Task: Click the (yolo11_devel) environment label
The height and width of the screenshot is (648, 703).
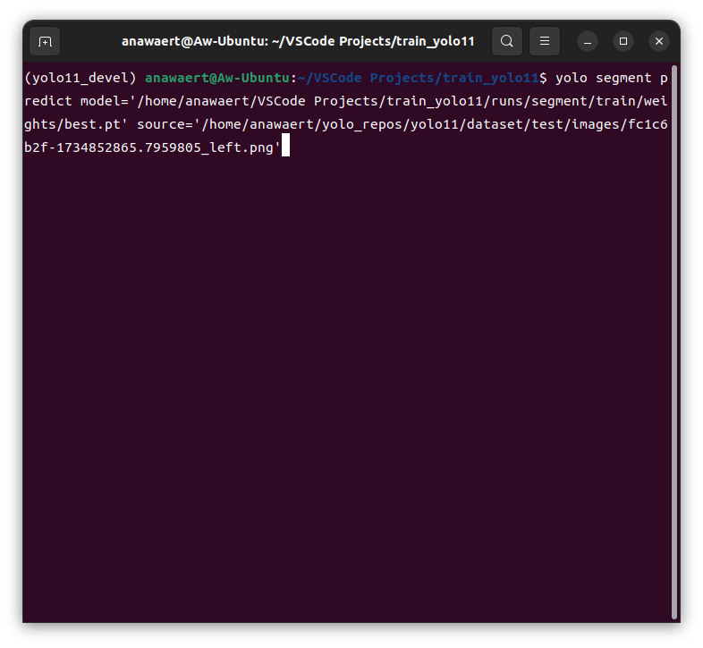Action: [80, 78]
